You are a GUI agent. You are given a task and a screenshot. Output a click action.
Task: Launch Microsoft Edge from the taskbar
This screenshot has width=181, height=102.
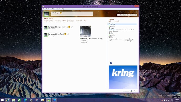[x=25, y=100]
